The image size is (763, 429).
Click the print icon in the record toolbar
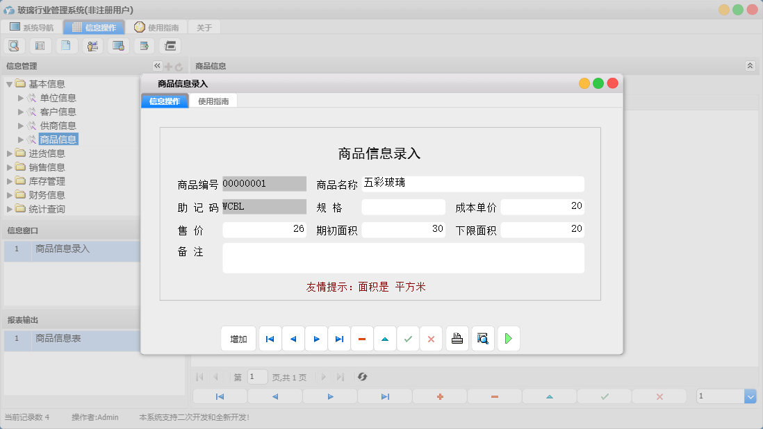[457, 338]
